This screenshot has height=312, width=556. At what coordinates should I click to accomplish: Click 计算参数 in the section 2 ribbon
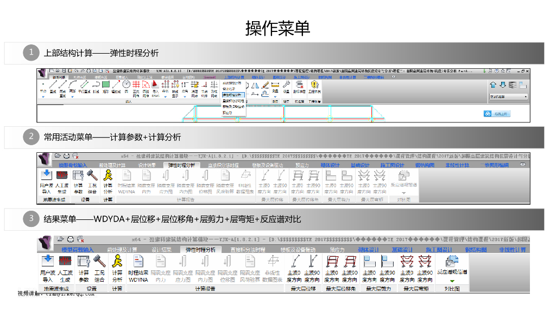[78, 181]
